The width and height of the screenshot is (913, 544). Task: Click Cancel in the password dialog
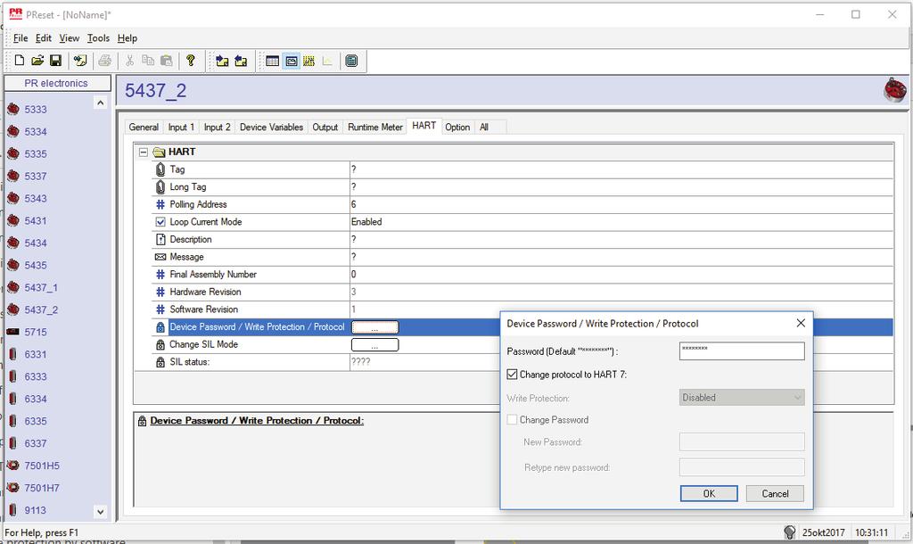pyautogui.click(x=775, y=493)
